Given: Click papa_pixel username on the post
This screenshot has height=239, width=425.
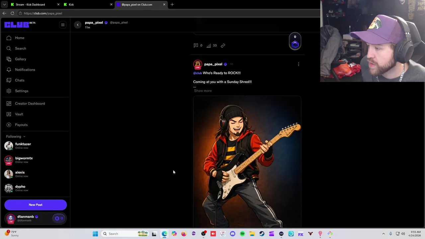Looking at the screenshot, I should pyautogui.click(x=213, y=64).
